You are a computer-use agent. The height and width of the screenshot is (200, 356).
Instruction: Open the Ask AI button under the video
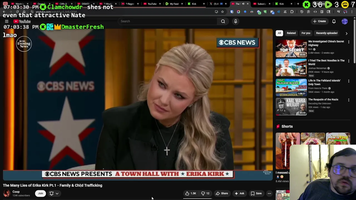tap(239, 193)
